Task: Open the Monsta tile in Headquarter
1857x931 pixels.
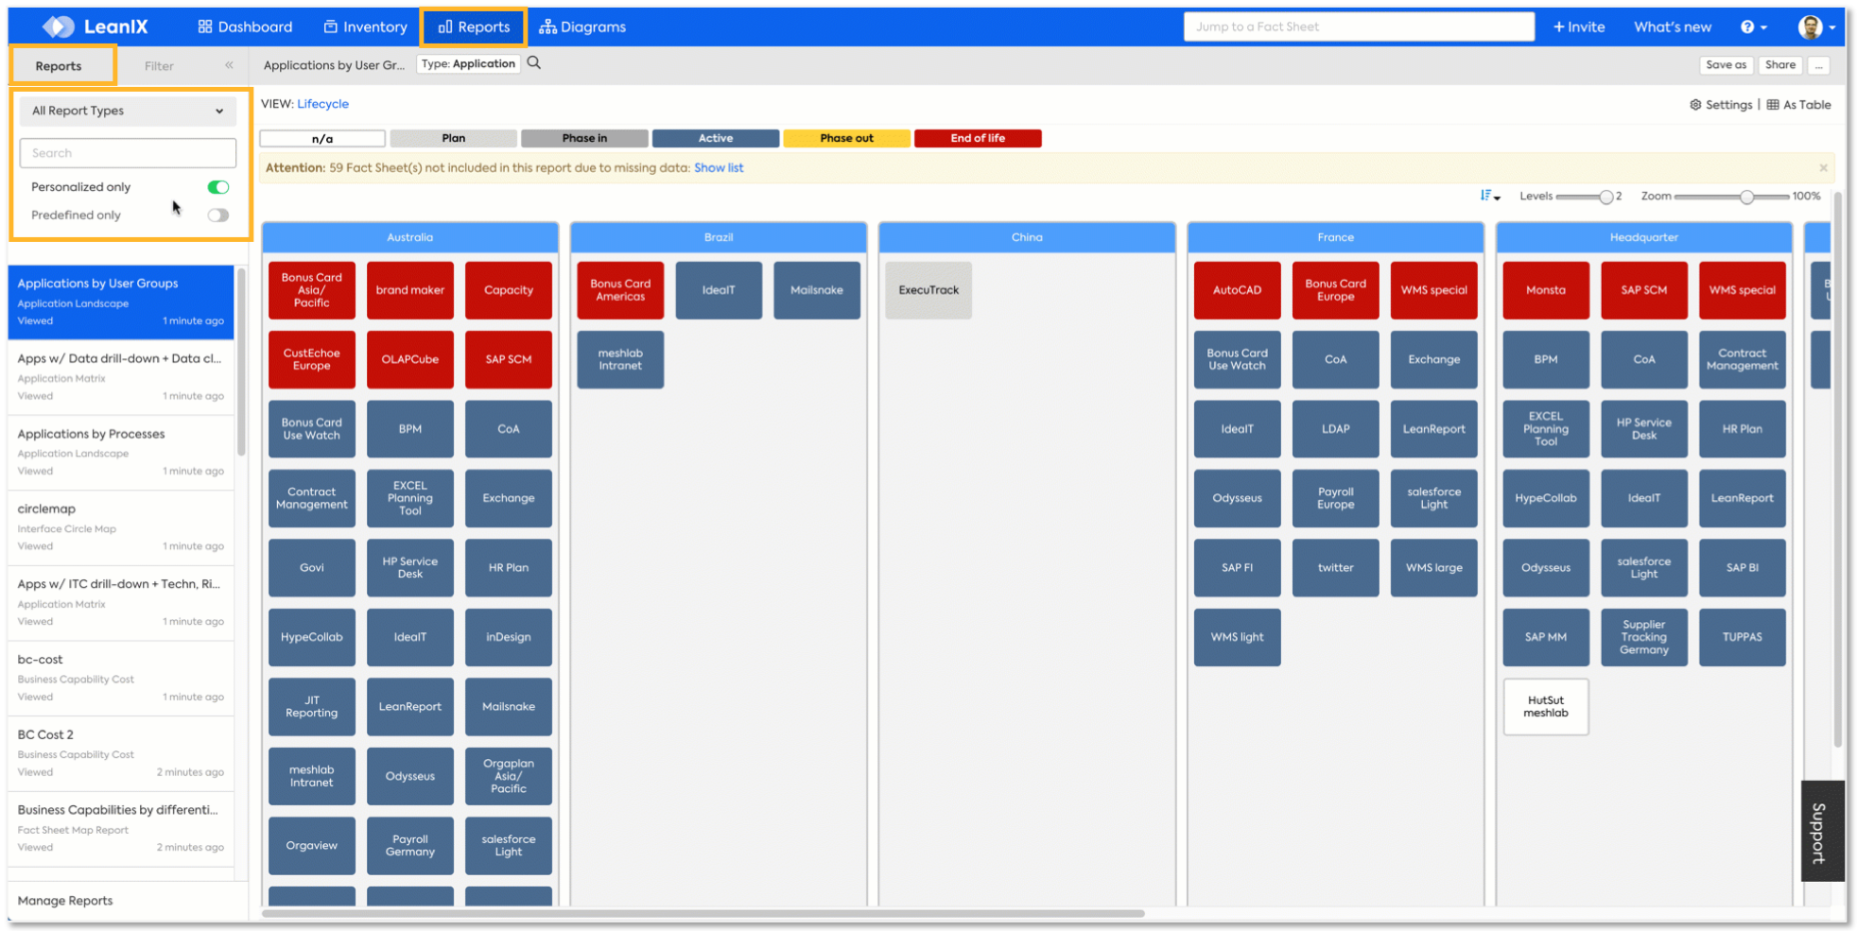Action: coord(1546,290)
